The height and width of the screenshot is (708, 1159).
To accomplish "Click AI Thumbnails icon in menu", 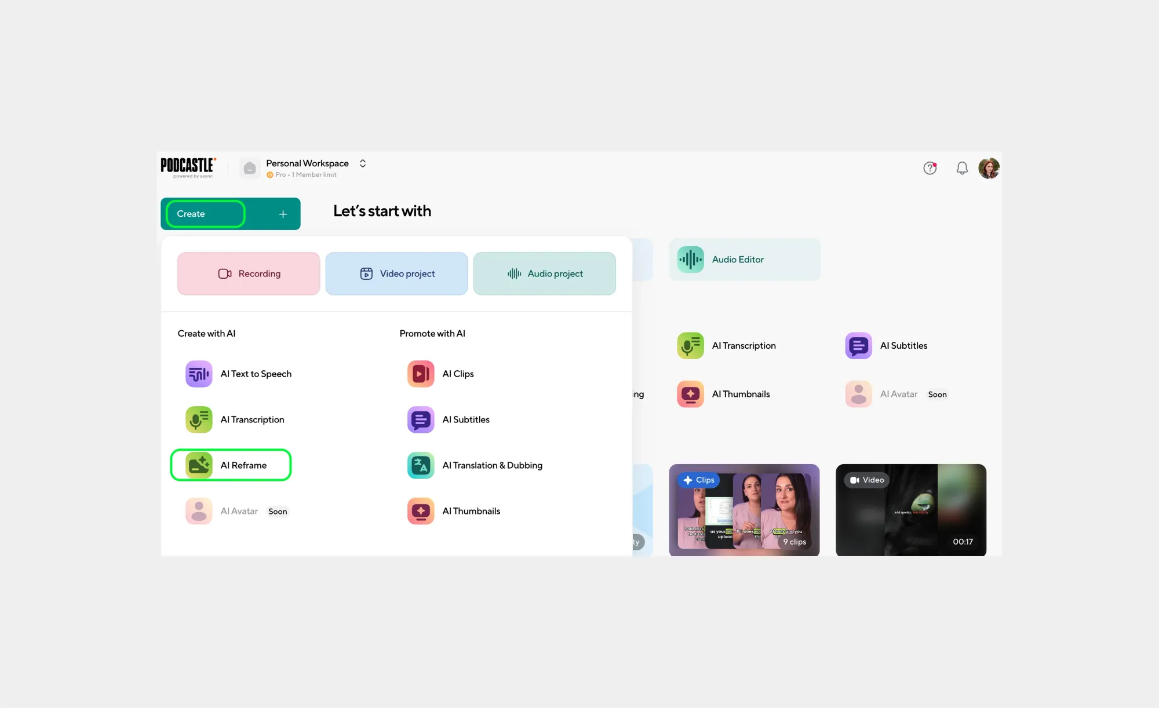I will click(x=421, y=511).
